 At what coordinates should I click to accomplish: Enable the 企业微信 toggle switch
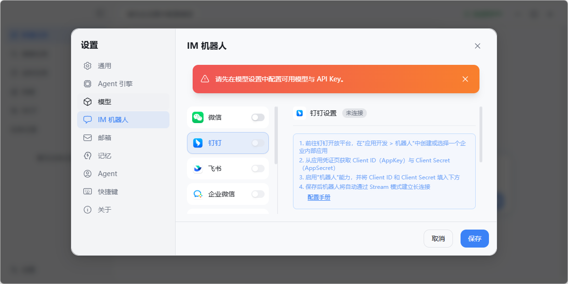pos(258,194)
